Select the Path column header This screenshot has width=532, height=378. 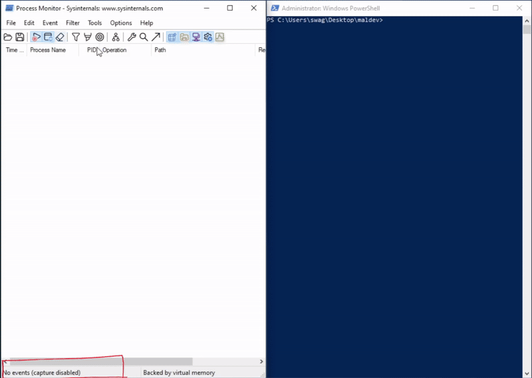(x=203, y=50)
